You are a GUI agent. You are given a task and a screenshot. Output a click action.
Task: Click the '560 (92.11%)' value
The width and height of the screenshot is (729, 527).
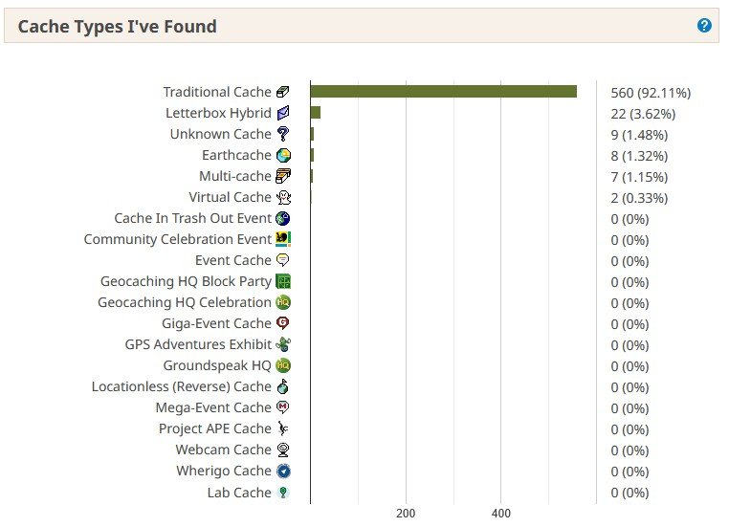(x=651, y=93)
